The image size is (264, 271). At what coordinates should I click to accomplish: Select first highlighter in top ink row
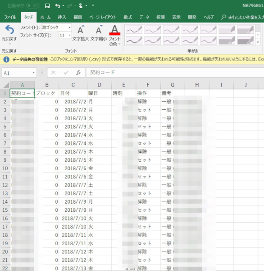pos(227,30)
